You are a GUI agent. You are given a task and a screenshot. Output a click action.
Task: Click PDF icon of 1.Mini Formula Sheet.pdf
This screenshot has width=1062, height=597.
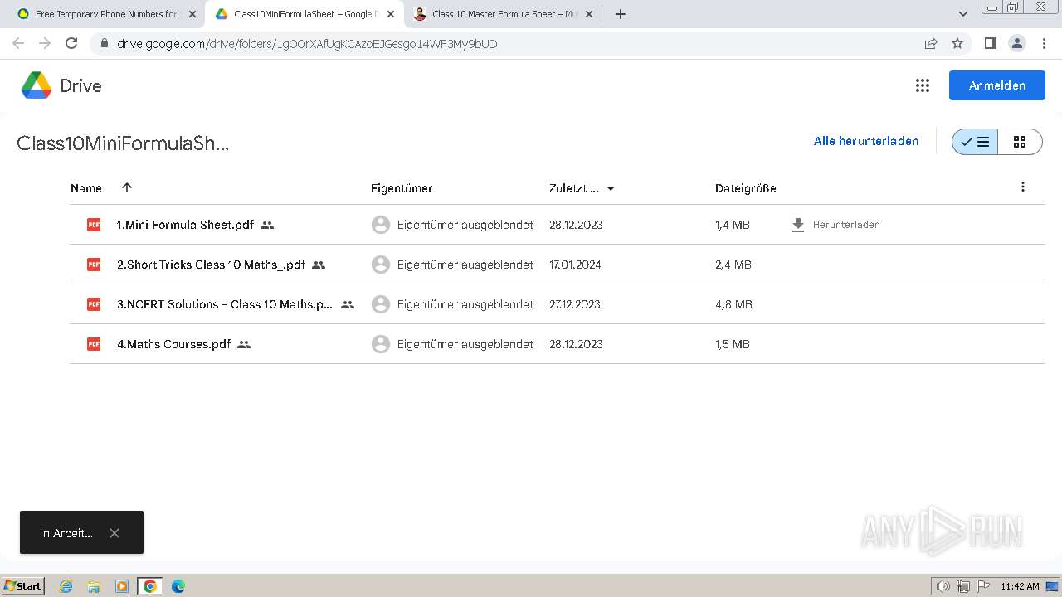coord(94,225)
